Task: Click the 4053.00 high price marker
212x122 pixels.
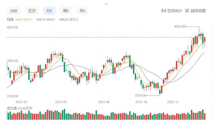Action: tap(180, 27)
